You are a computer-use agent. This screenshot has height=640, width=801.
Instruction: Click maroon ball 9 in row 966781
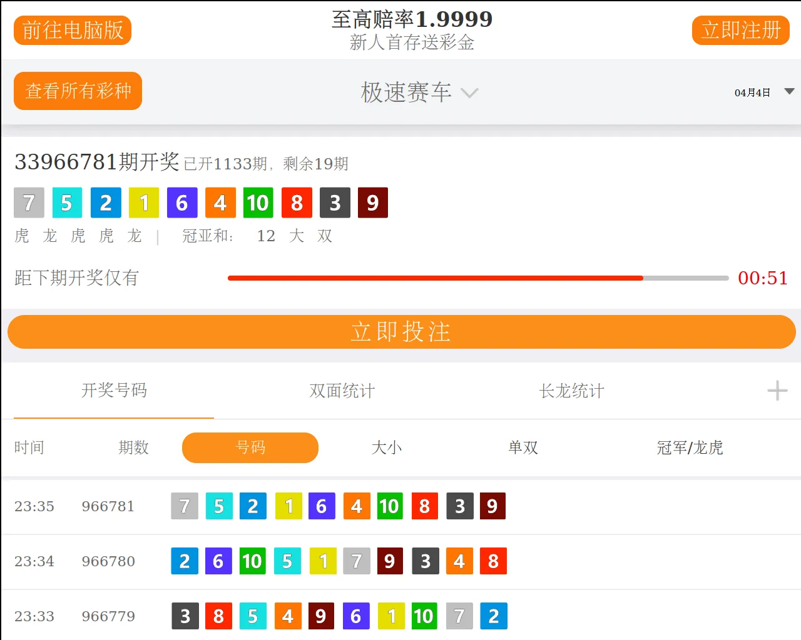click(x=492, y=506)
